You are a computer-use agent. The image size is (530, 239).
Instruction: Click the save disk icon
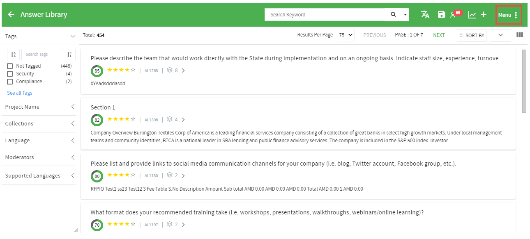coord(441,15)
